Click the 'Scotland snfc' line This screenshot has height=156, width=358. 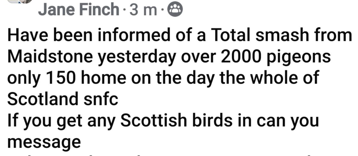[x=62, y=98]
